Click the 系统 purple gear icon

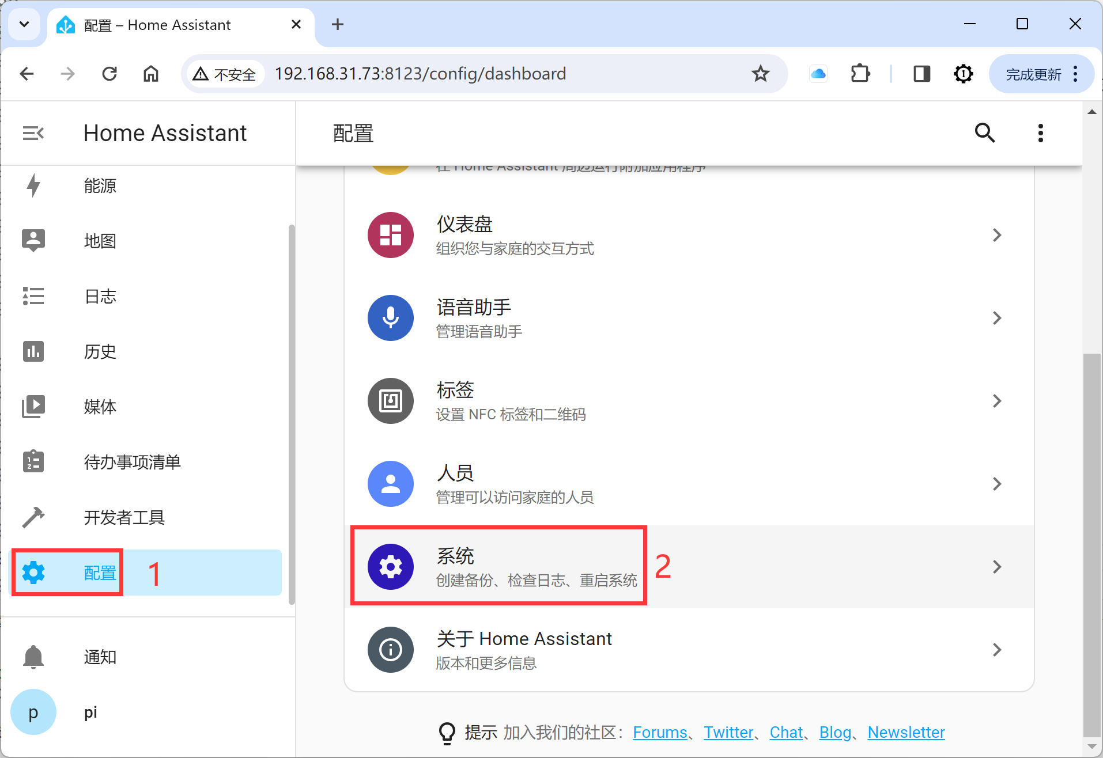[x=391, y=567]
